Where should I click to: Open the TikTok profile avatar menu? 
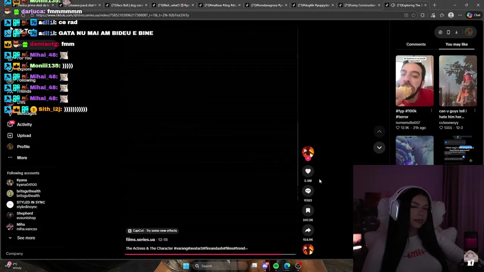469,32
